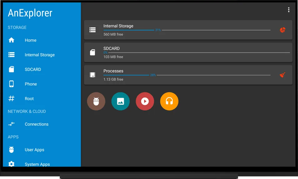Select Internal Storage in the sidebar
This screenshot has height=179, width=298.
coord(40,55)
